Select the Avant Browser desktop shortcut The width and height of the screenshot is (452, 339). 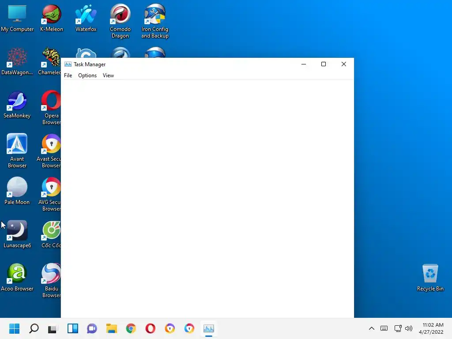tap(17, 151)
